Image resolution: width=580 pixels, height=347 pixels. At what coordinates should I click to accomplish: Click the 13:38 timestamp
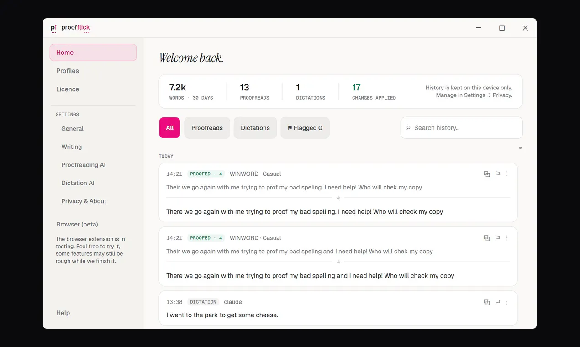[174, 302]
